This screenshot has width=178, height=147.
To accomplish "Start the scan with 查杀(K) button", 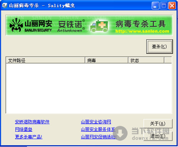I will 159,47.
